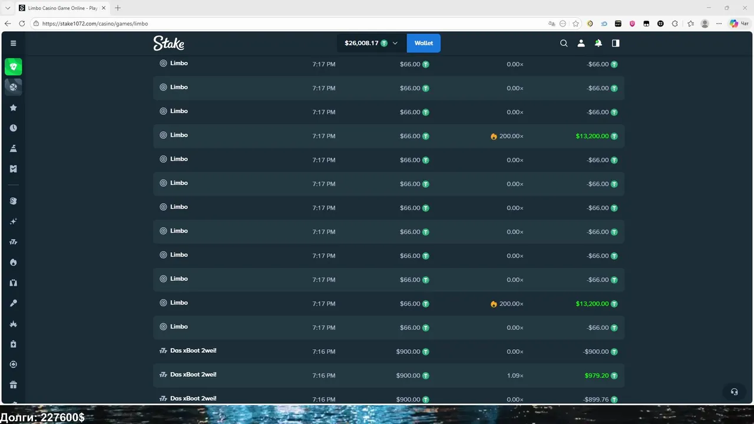This screenshot has width=754, height=424.
Task: Open Game Shows microphone icon in sidebar
Action: coord(14,303)
